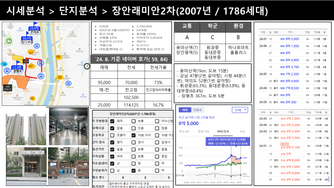Image resolution: width=334 pixels, height=188 pixels.
Task: Click the 지하주차 1,856대 info item
Action: click(149, 38)
